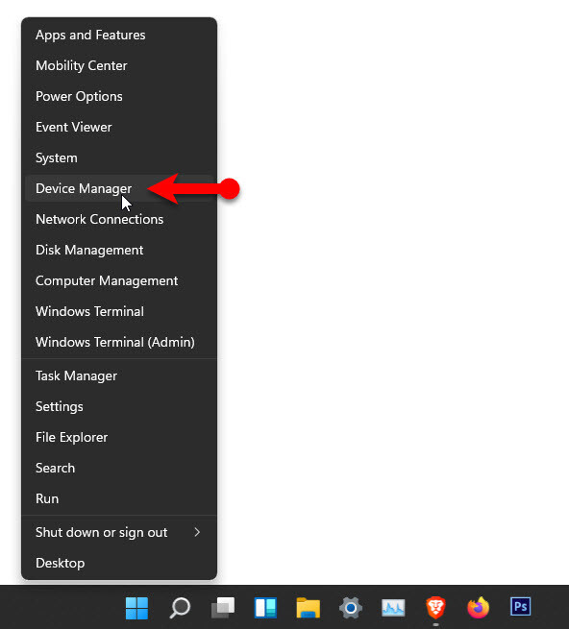This screenshot has width=569, height=629.
Task: Open the Task View icon
Action: 223,608
